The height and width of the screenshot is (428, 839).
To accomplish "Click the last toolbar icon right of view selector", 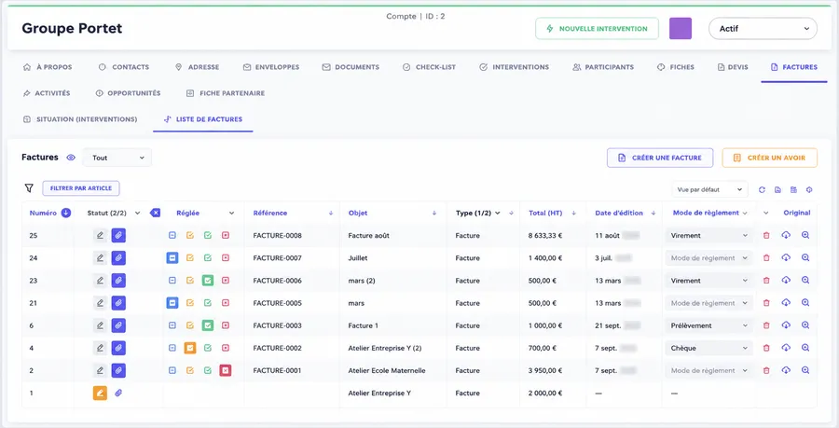I will pos(809,190).
